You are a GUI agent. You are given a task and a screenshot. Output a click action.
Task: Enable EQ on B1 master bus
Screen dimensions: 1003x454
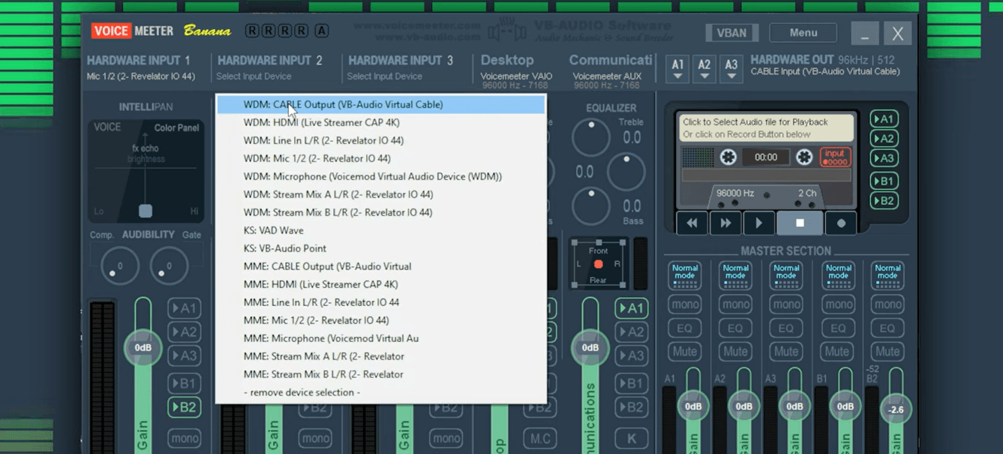point(838,328)
